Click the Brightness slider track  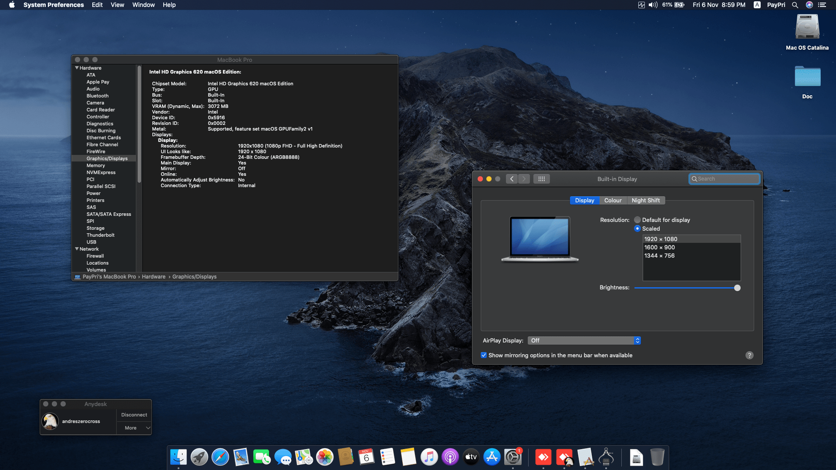[684, 288]
